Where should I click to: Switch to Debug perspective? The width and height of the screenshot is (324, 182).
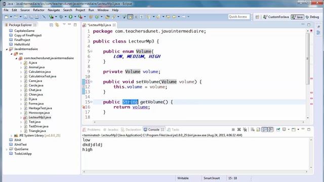tap(312, 17)
